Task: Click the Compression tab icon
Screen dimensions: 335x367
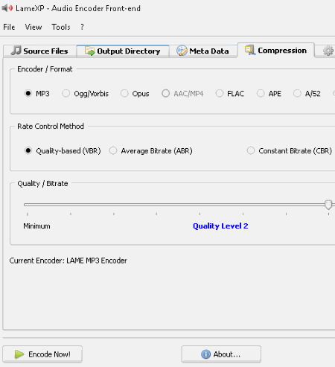Action: (x=250, y=50)
